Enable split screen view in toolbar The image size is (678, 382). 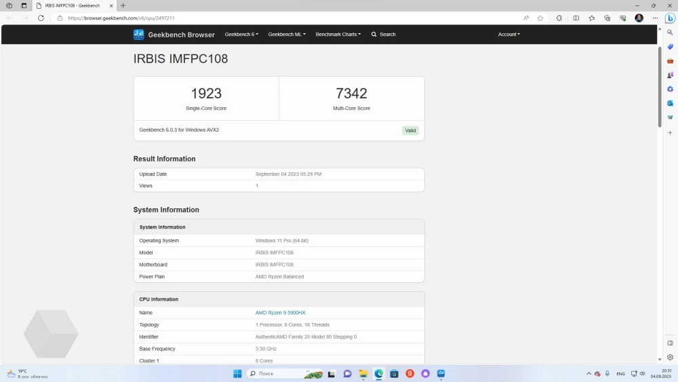(x=576, y=18)
